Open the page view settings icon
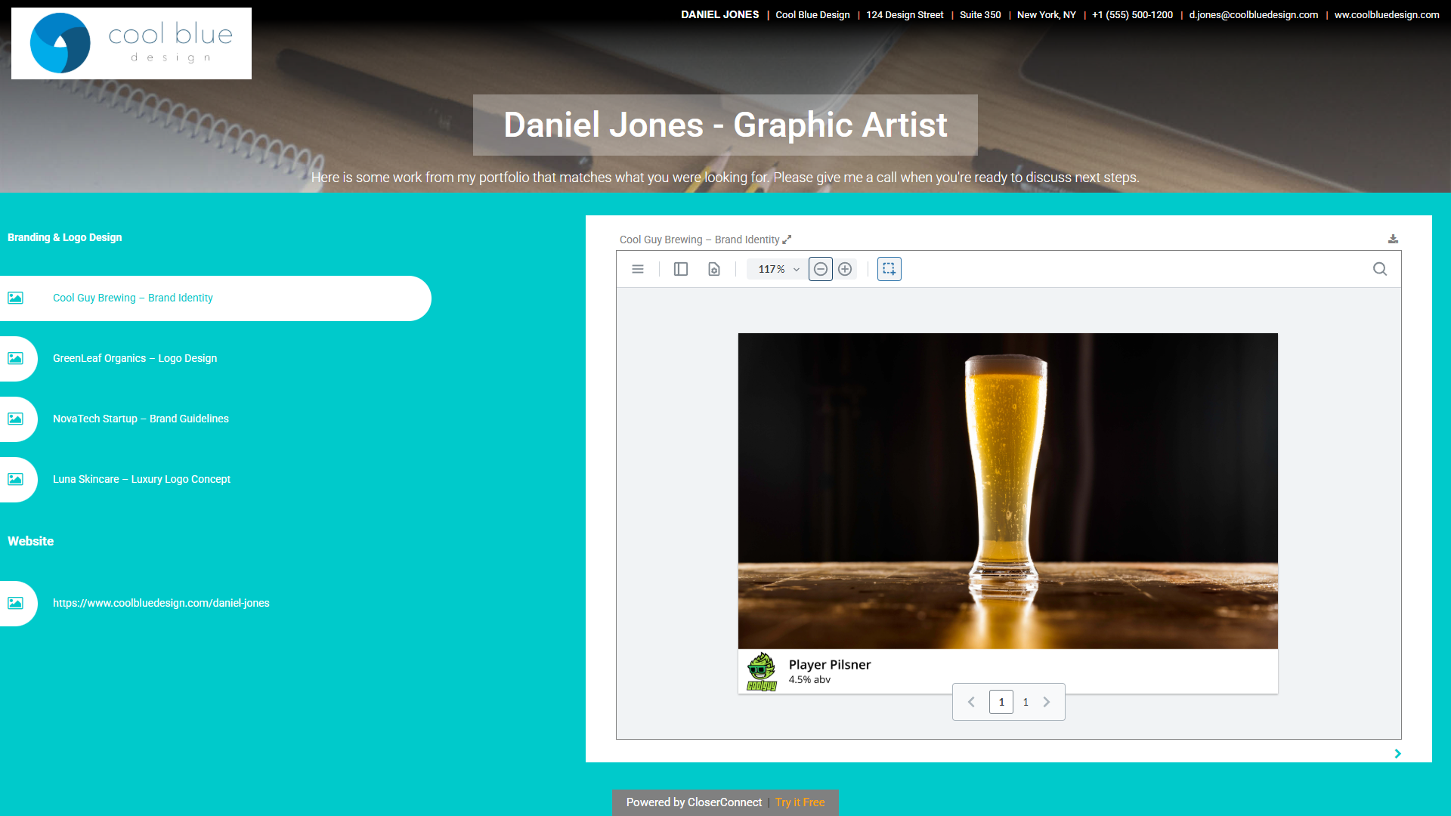This screenshot has height=816, width=1451. coord(714,269)
